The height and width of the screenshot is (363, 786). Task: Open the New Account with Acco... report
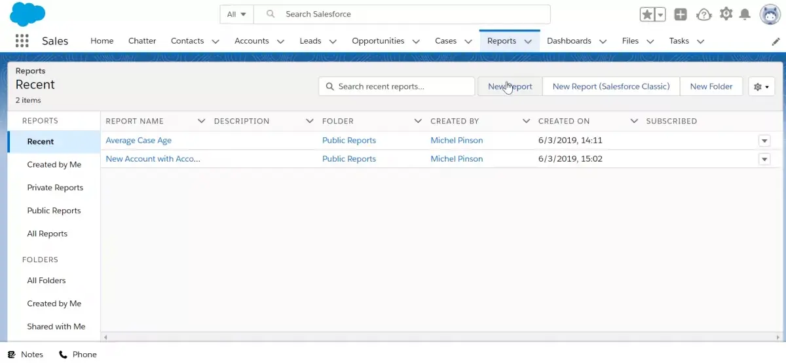pos(153,158)
